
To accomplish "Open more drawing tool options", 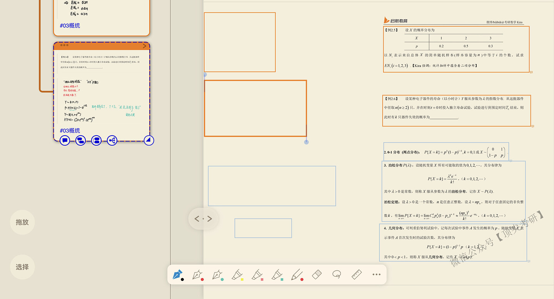I will click(376, 274).
